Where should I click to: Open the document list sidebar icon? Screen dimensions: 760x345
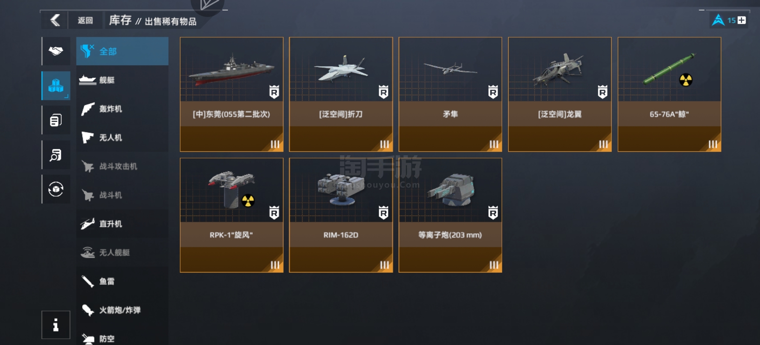coord(56,120)
